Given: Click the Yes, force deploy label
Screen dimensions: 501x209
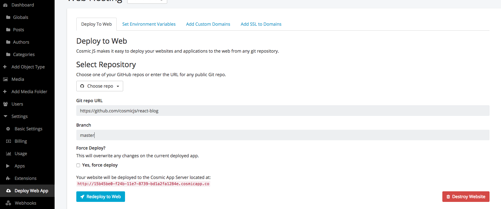Looking at the screenshot, I should pos(100,165).
